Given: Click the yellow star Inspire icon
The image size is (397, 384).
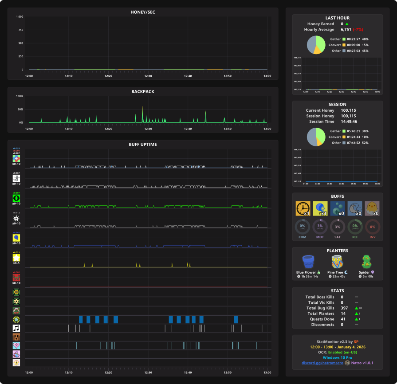Looking at the screenshot, I should (x=16, y=258).
